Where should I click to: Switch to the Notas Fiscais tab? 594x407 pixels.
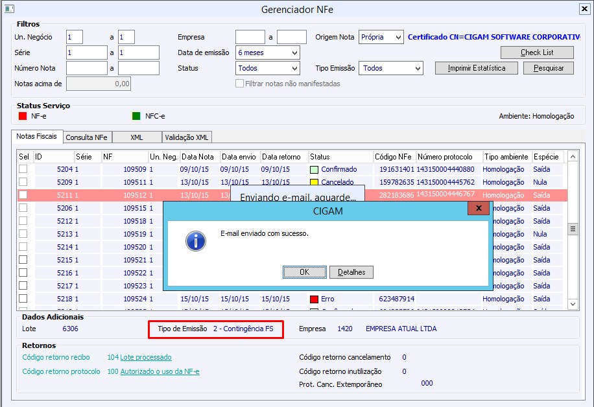pyautogui.click(x=37, y=136)
